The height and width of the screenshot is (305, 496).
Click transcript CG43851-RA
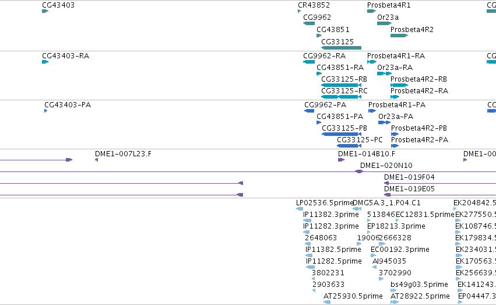(340, 68)
